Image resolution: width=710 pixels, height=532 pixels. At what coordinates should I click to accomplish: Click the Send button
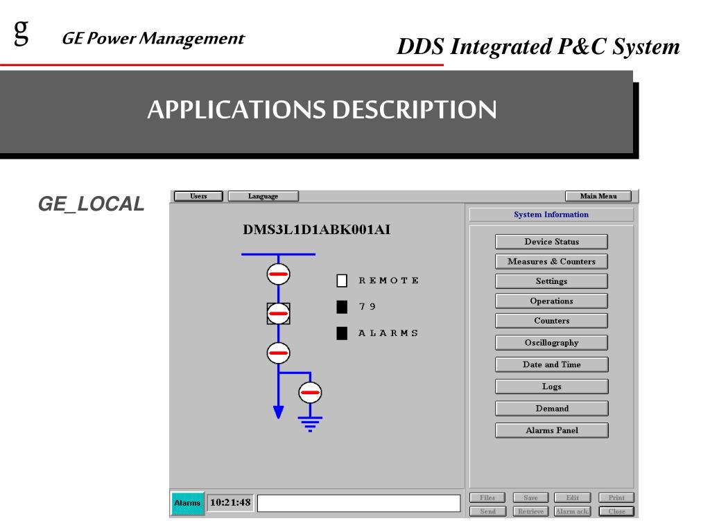[x=487, y=511]
